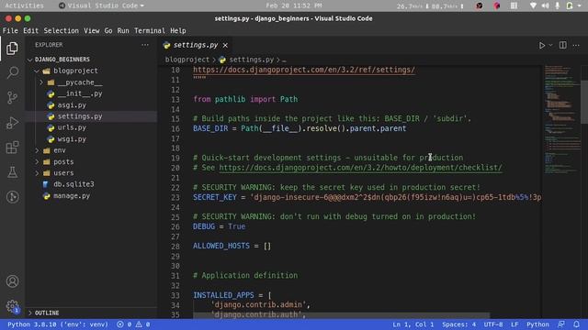Open the Manage gear menu
Viewport: 588px width, 330px height.
pos(12,306)
